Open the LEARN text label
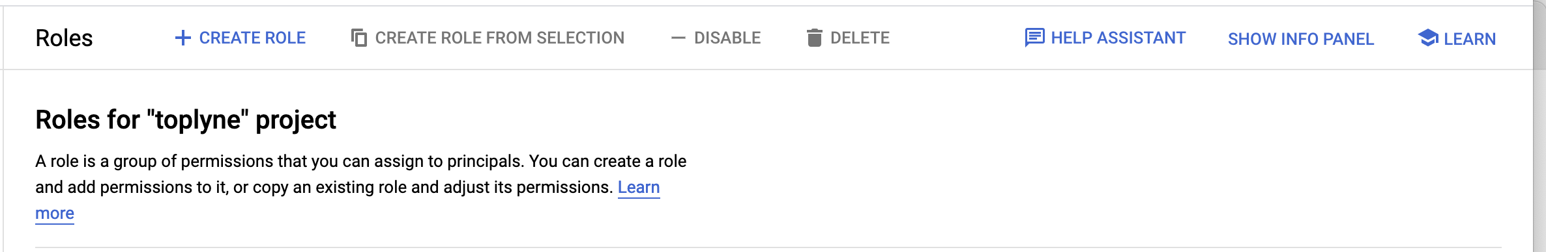The image size is (1546, 252). click(x=1470, y=39)
